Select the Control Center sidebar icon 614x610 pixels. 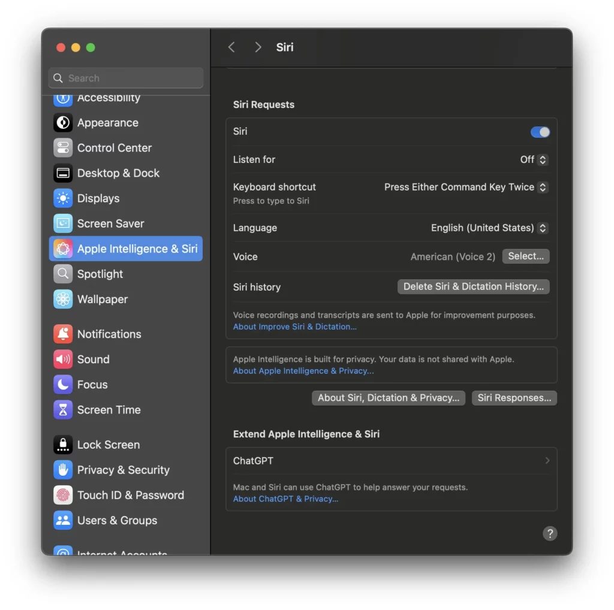62,148
